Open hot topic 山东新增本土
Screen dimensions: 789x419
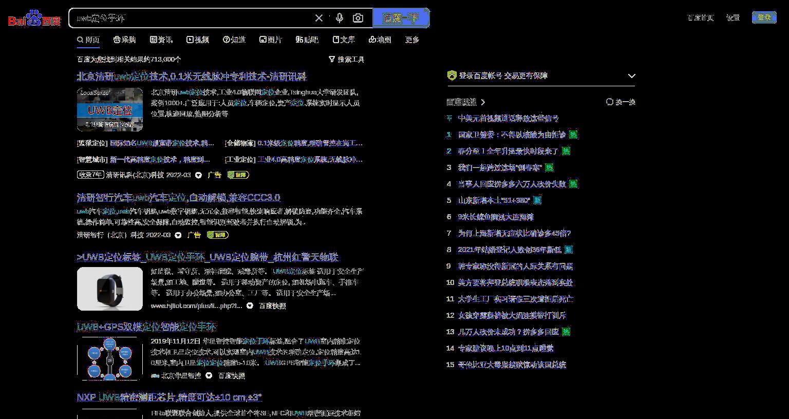tap(494, 200)
